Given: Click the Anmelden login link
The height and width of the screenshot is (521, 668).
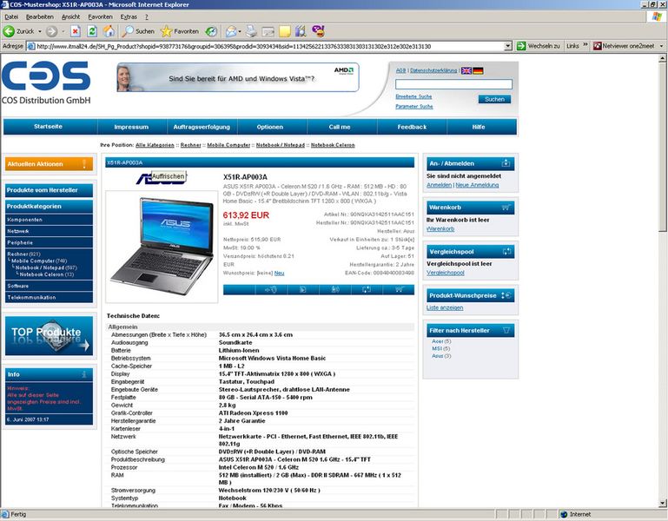Looking at the screenshot, I should pyautogui.click(x=439, y=185).
